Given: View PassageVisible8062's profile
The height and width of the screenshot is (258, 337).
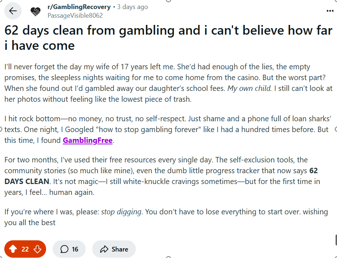Looking at the screenshot, I should pos(75,15).
